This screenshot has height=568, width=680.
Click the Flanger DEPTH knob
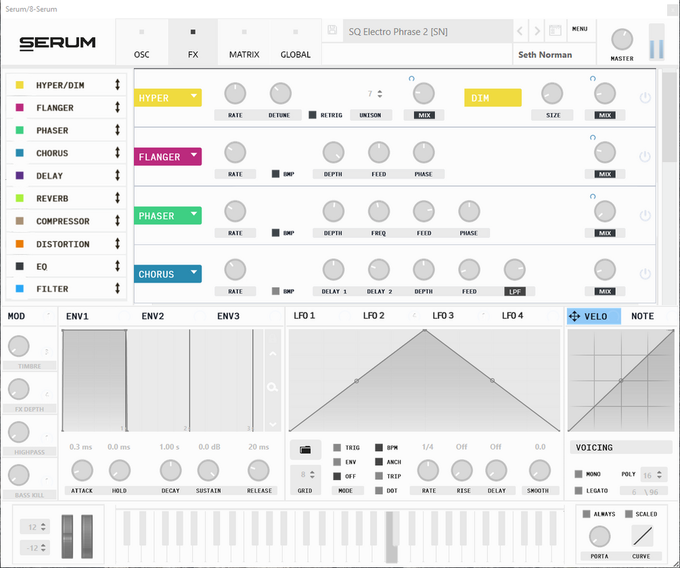pos(333,153)
